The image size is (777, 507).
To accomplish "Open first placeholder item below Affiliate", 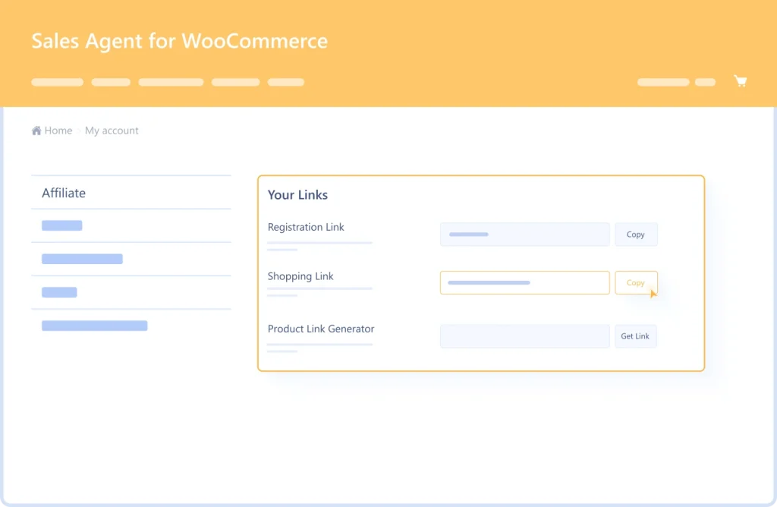I will point(62,225).
